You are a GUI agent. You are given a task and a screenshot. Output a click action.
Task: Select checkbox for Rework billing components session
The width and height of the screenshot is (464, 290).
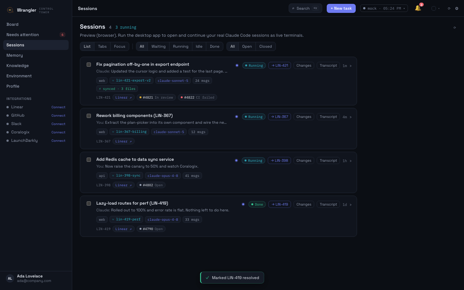(89, 116)
